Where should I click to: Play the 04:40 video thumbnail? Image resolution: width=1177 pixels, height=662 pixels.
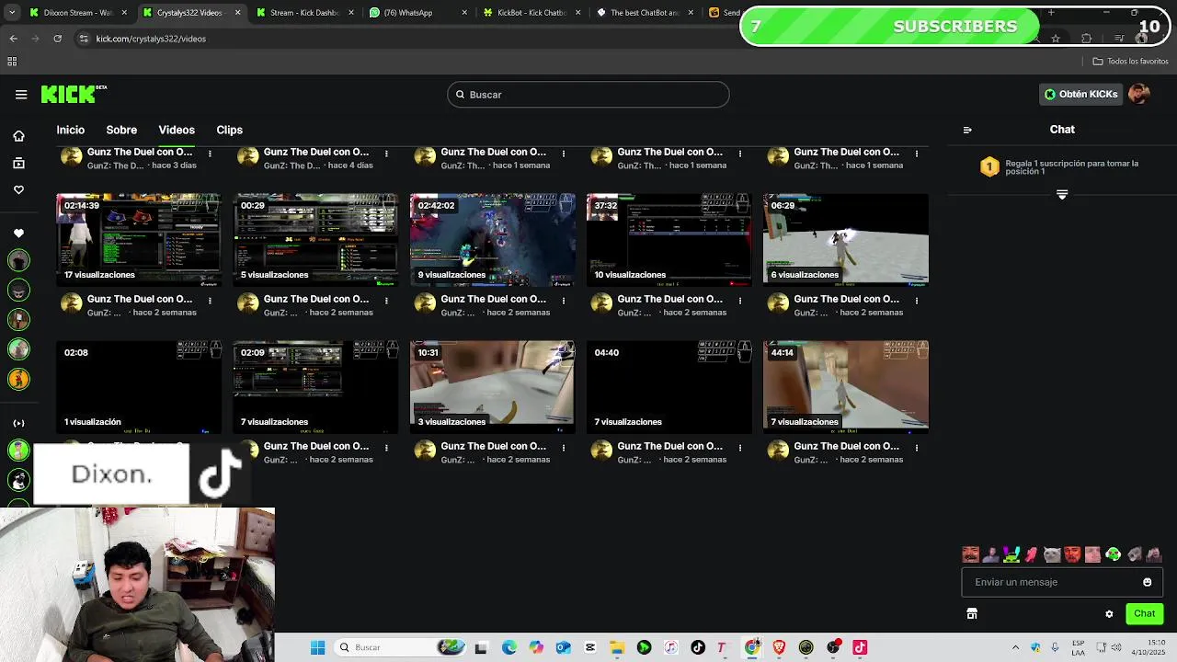point(668,386)
